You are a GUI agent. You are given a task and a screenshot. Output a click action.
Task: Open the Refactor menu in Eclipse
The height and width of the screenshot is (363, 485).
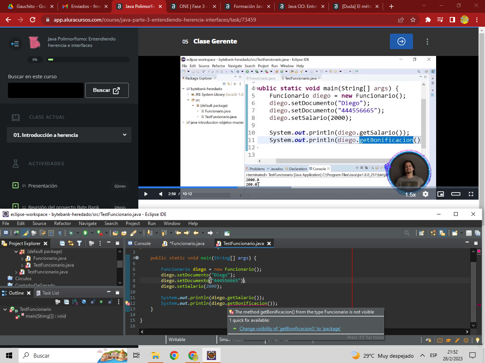pos(63,223)
